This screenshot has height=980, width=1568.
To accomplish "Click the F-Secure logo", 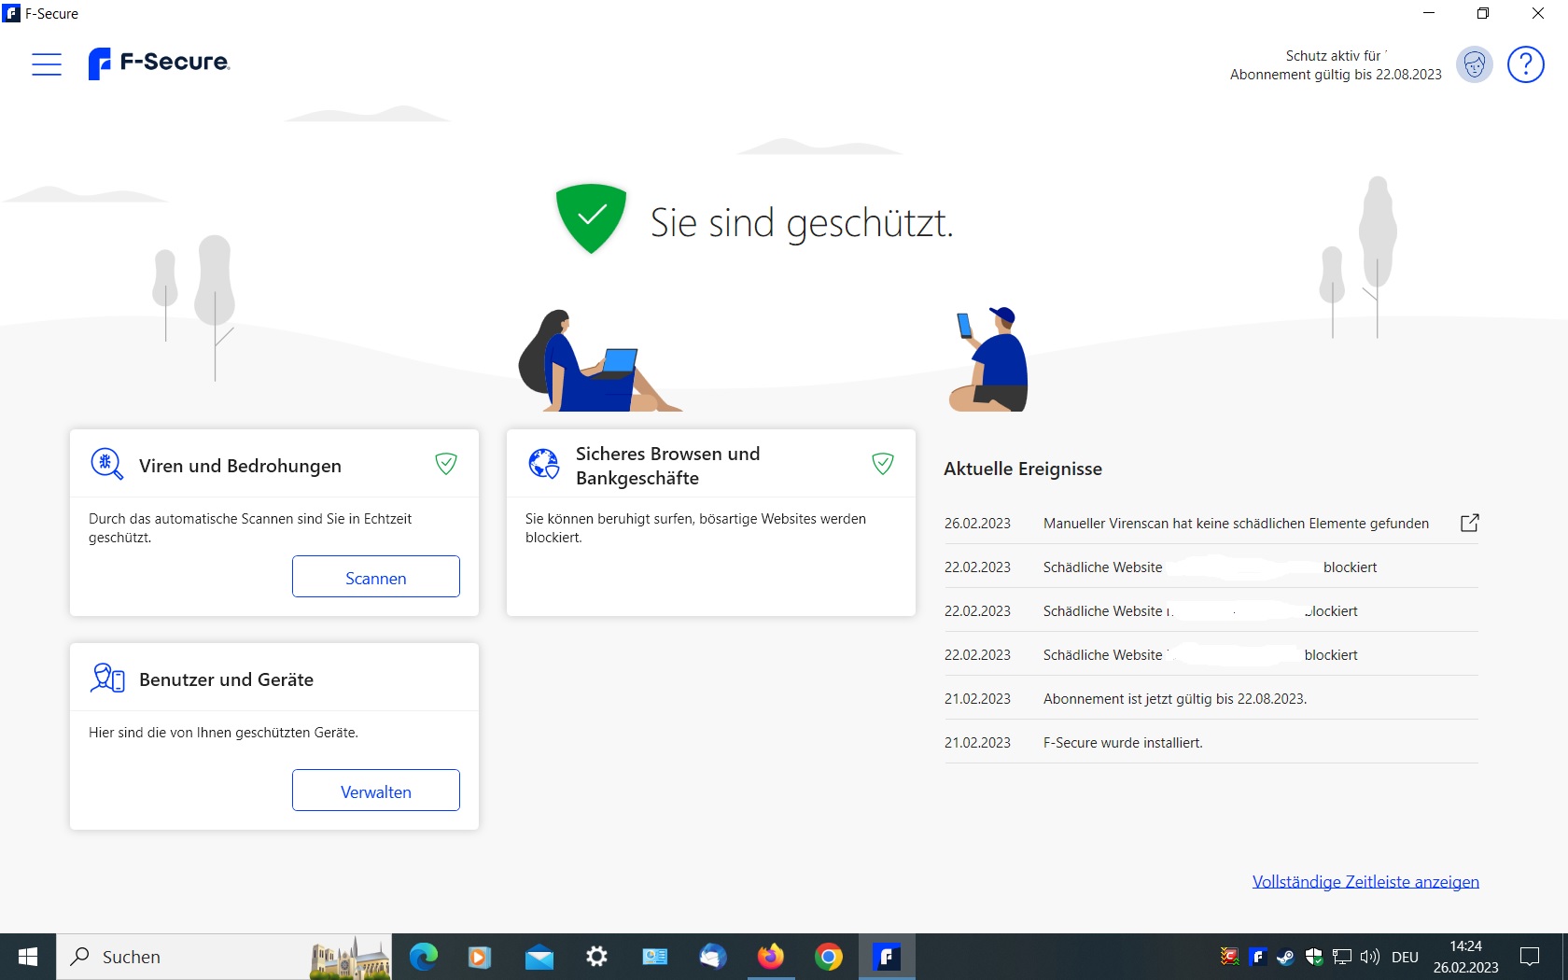I will click(x=159, y=63).
